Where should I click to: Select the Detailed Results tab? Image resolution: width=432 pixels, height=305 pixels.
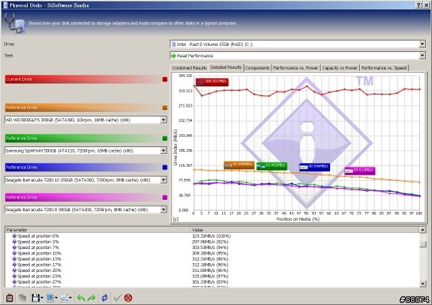coord(226,67)
